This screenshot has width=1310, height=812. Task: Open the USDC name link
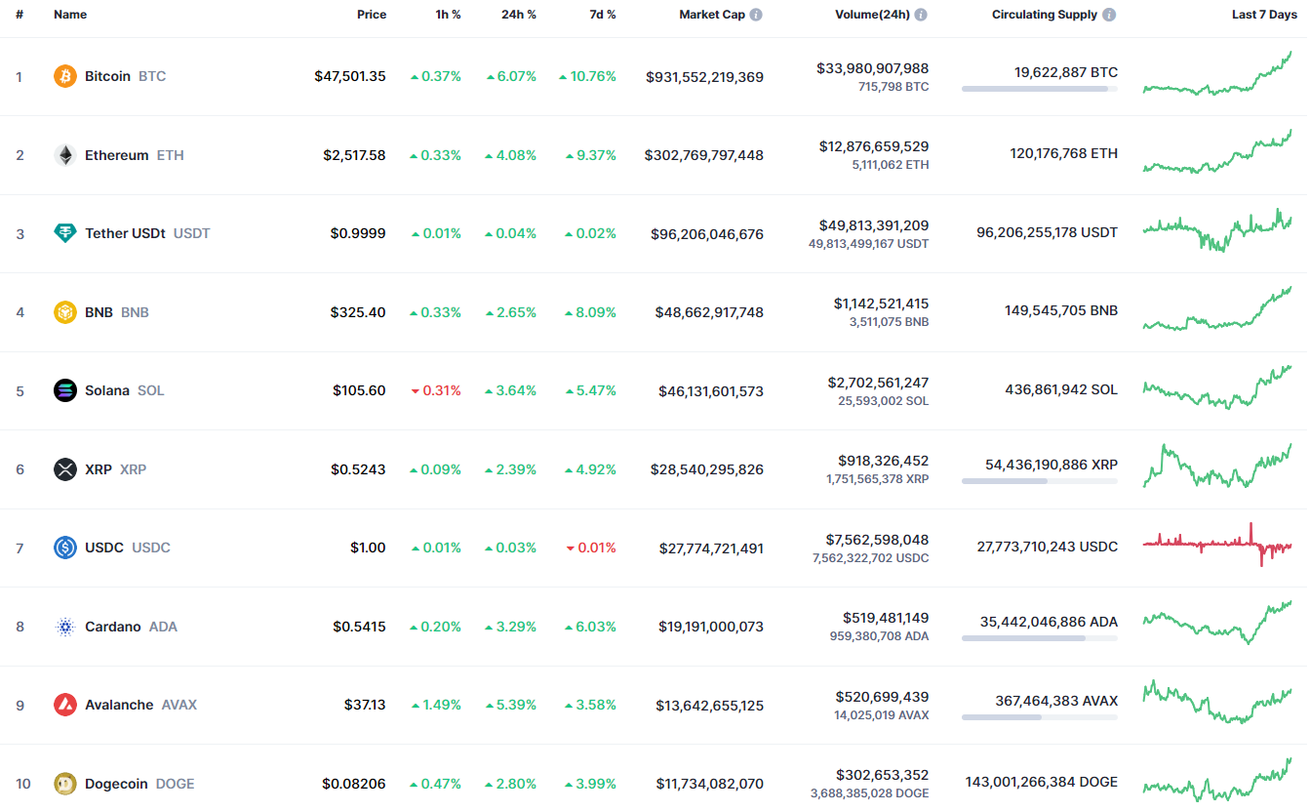pyautogui.click(x=104, y=548)
